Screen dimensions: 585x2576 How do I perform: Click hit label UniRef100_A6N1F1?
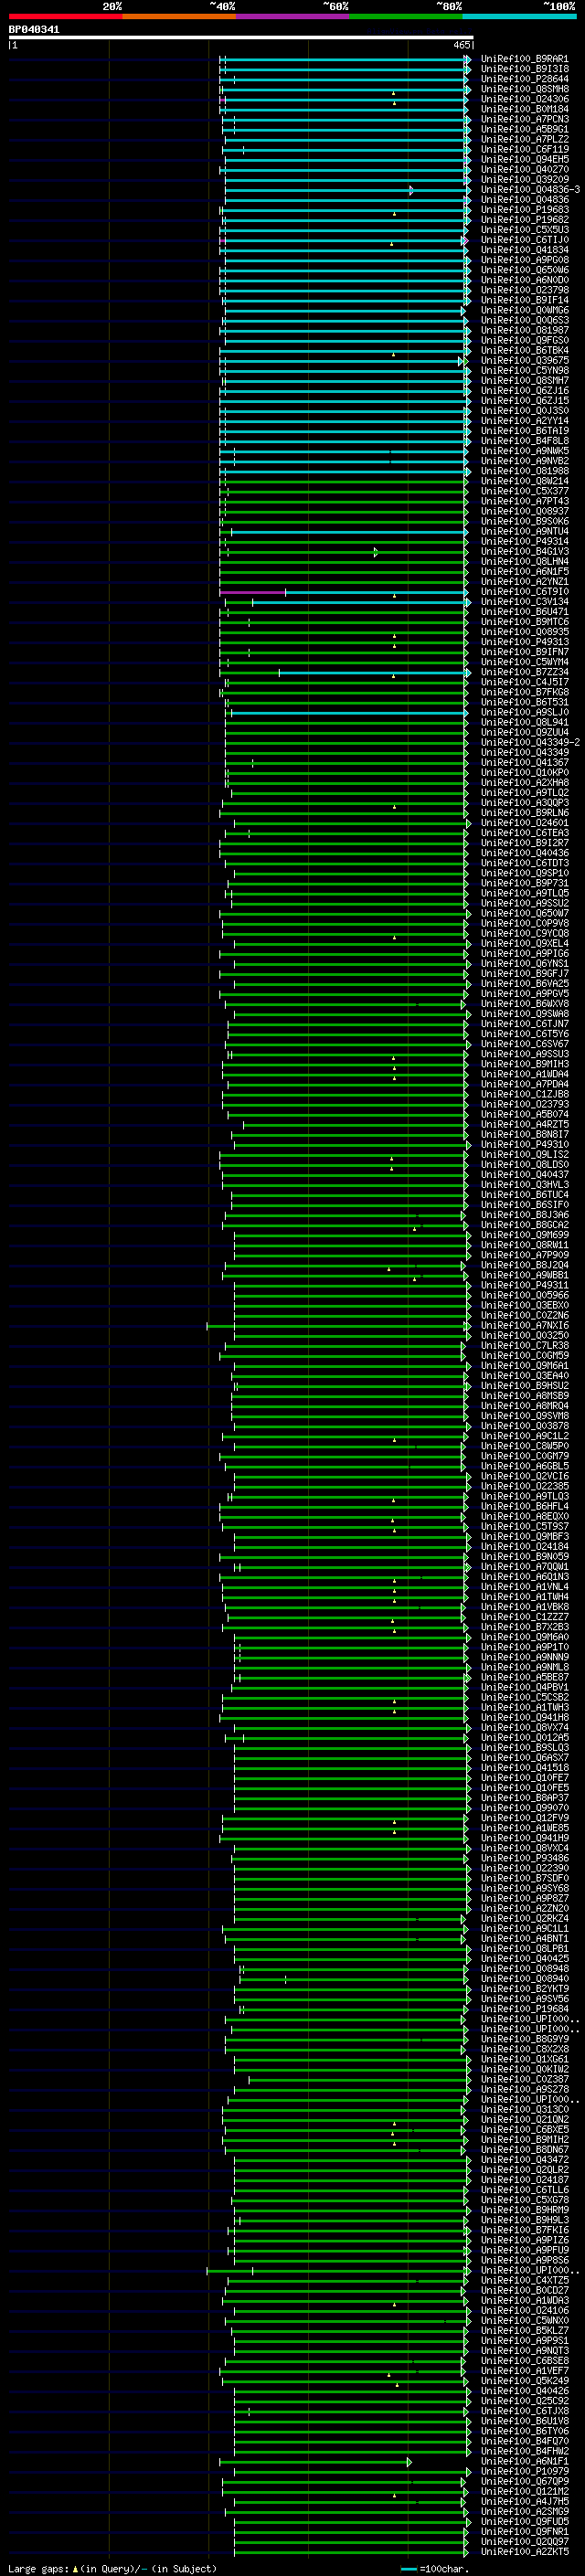coord(524,2462)
